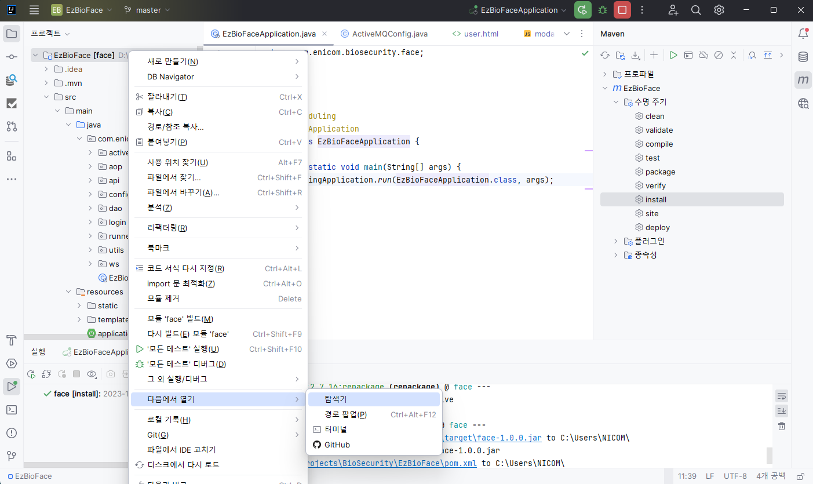Screen dimensions: 813x484
Task: Clear console trash icon
Action: pyautogui.click(x=782, y=426)
